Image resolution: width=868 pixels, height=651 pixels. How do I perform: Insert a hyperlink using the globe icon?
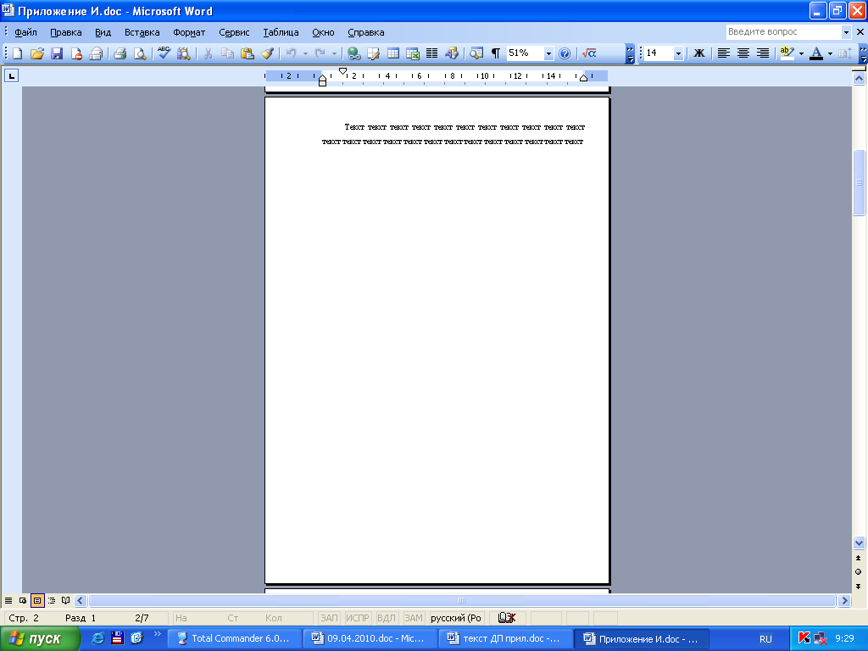pos(353,53)
